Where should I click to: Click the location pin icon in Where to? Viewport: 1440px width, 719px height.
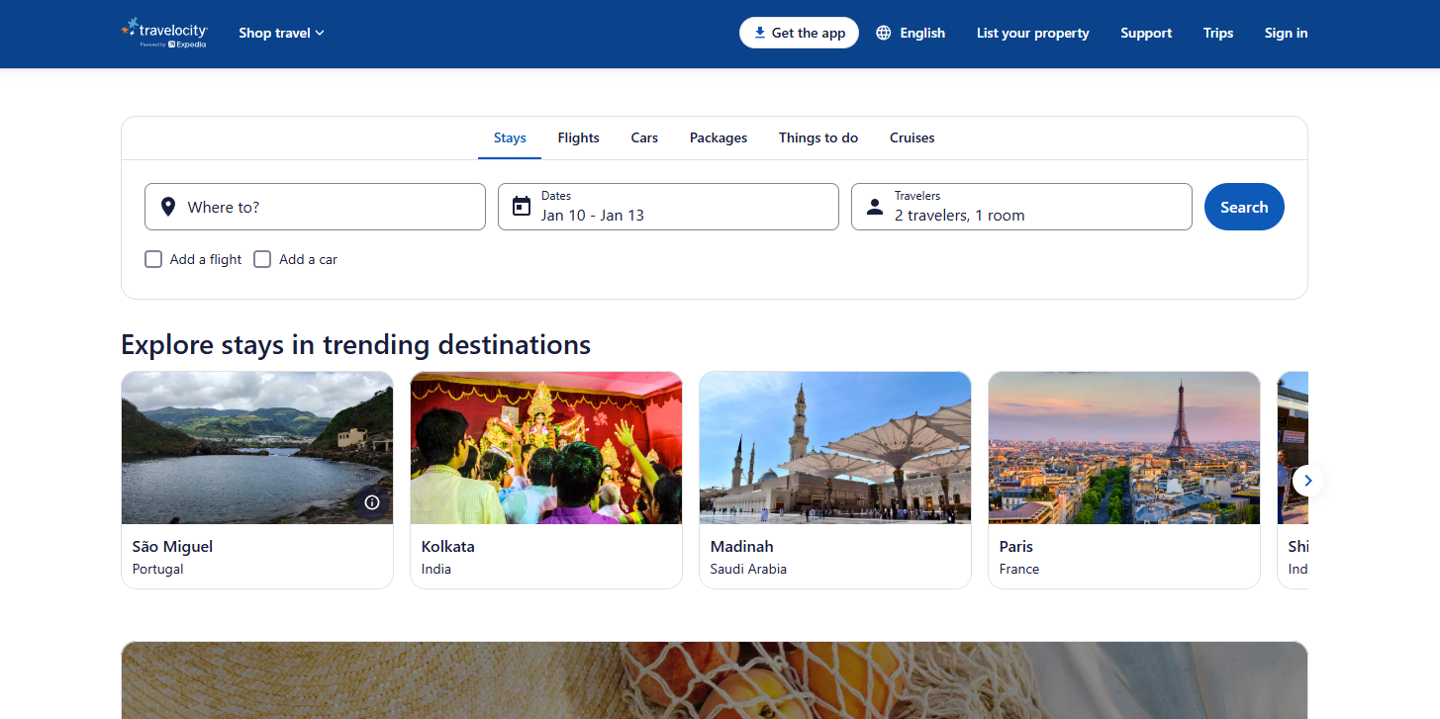[x=168, y=207]
